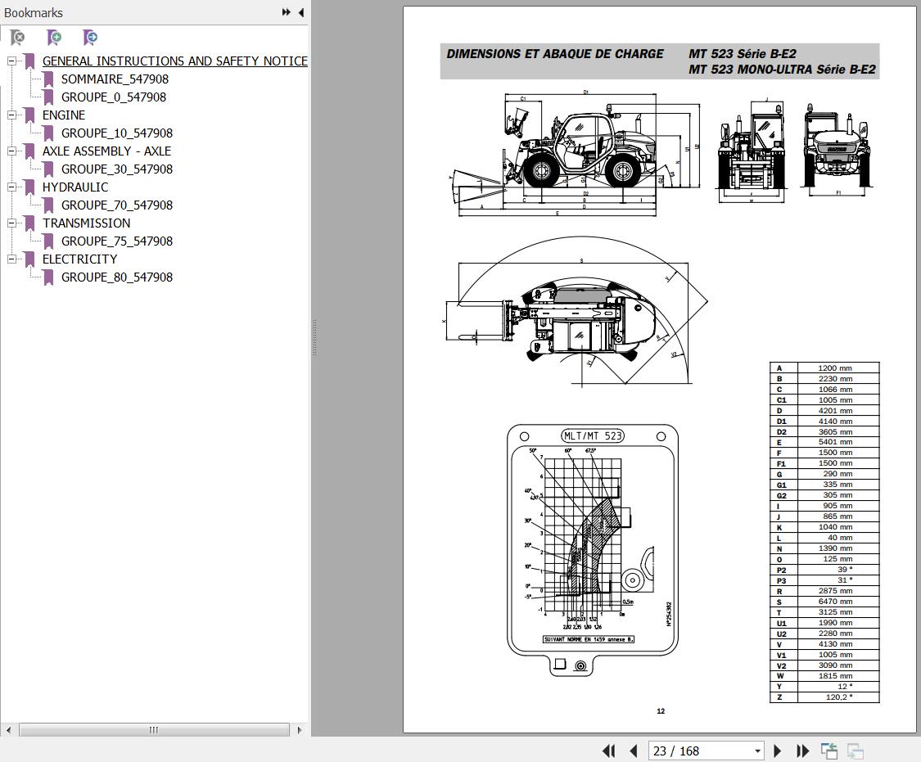The width and height of the screenshot is (921, 762).
Task: Click bookmark icon beside GROUPE_0_547908
Action: tap(49, 97)
